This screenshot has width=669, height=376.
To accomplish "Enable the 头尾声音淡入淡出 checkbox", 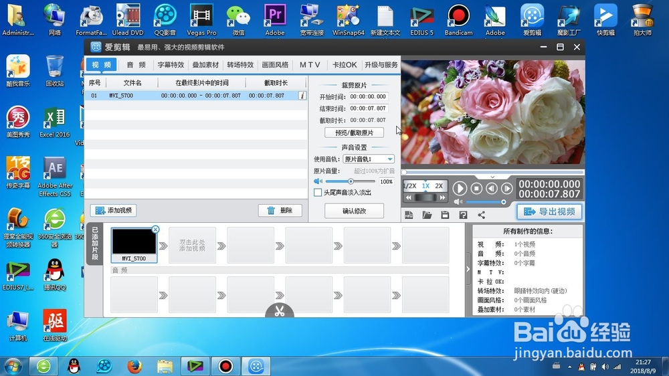I will [x=318, y=193].
